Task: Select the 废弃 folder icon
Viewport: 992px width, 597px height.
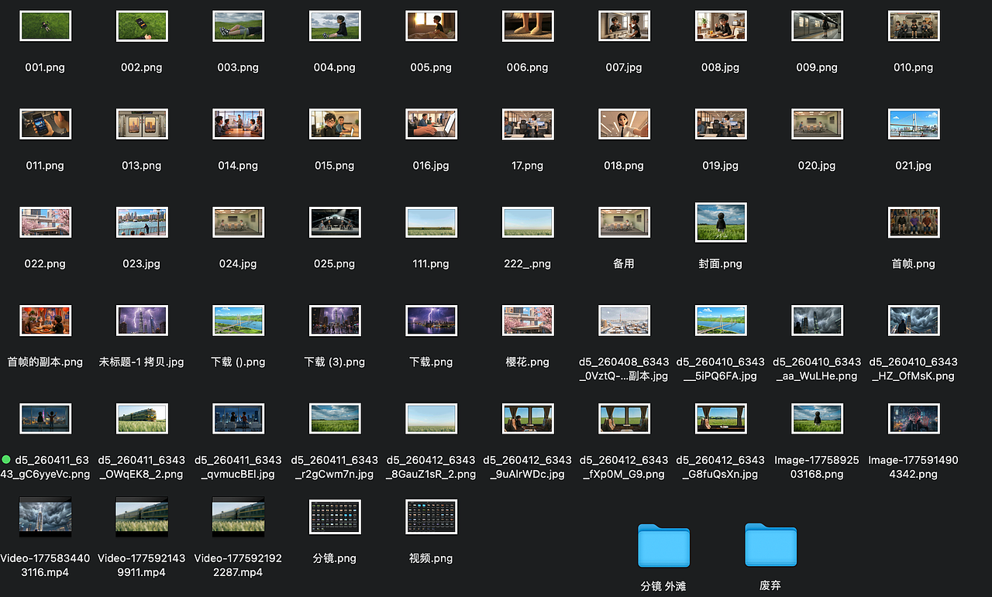Action: coord(770,545)
